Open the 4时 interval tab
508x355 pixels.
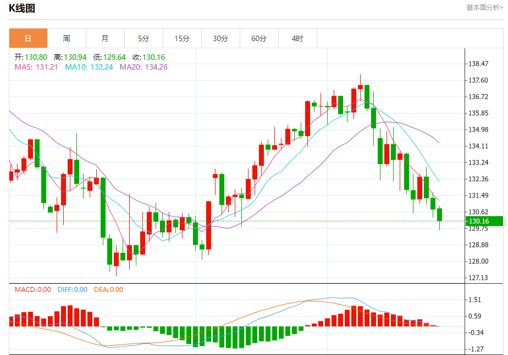(x=297, y=38)
